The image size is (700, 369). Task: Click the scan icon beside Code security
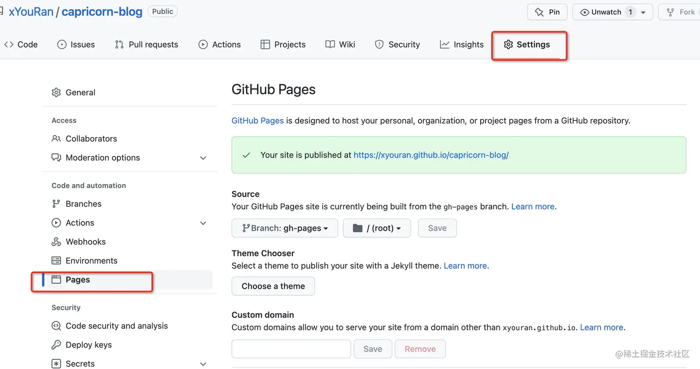56,326
